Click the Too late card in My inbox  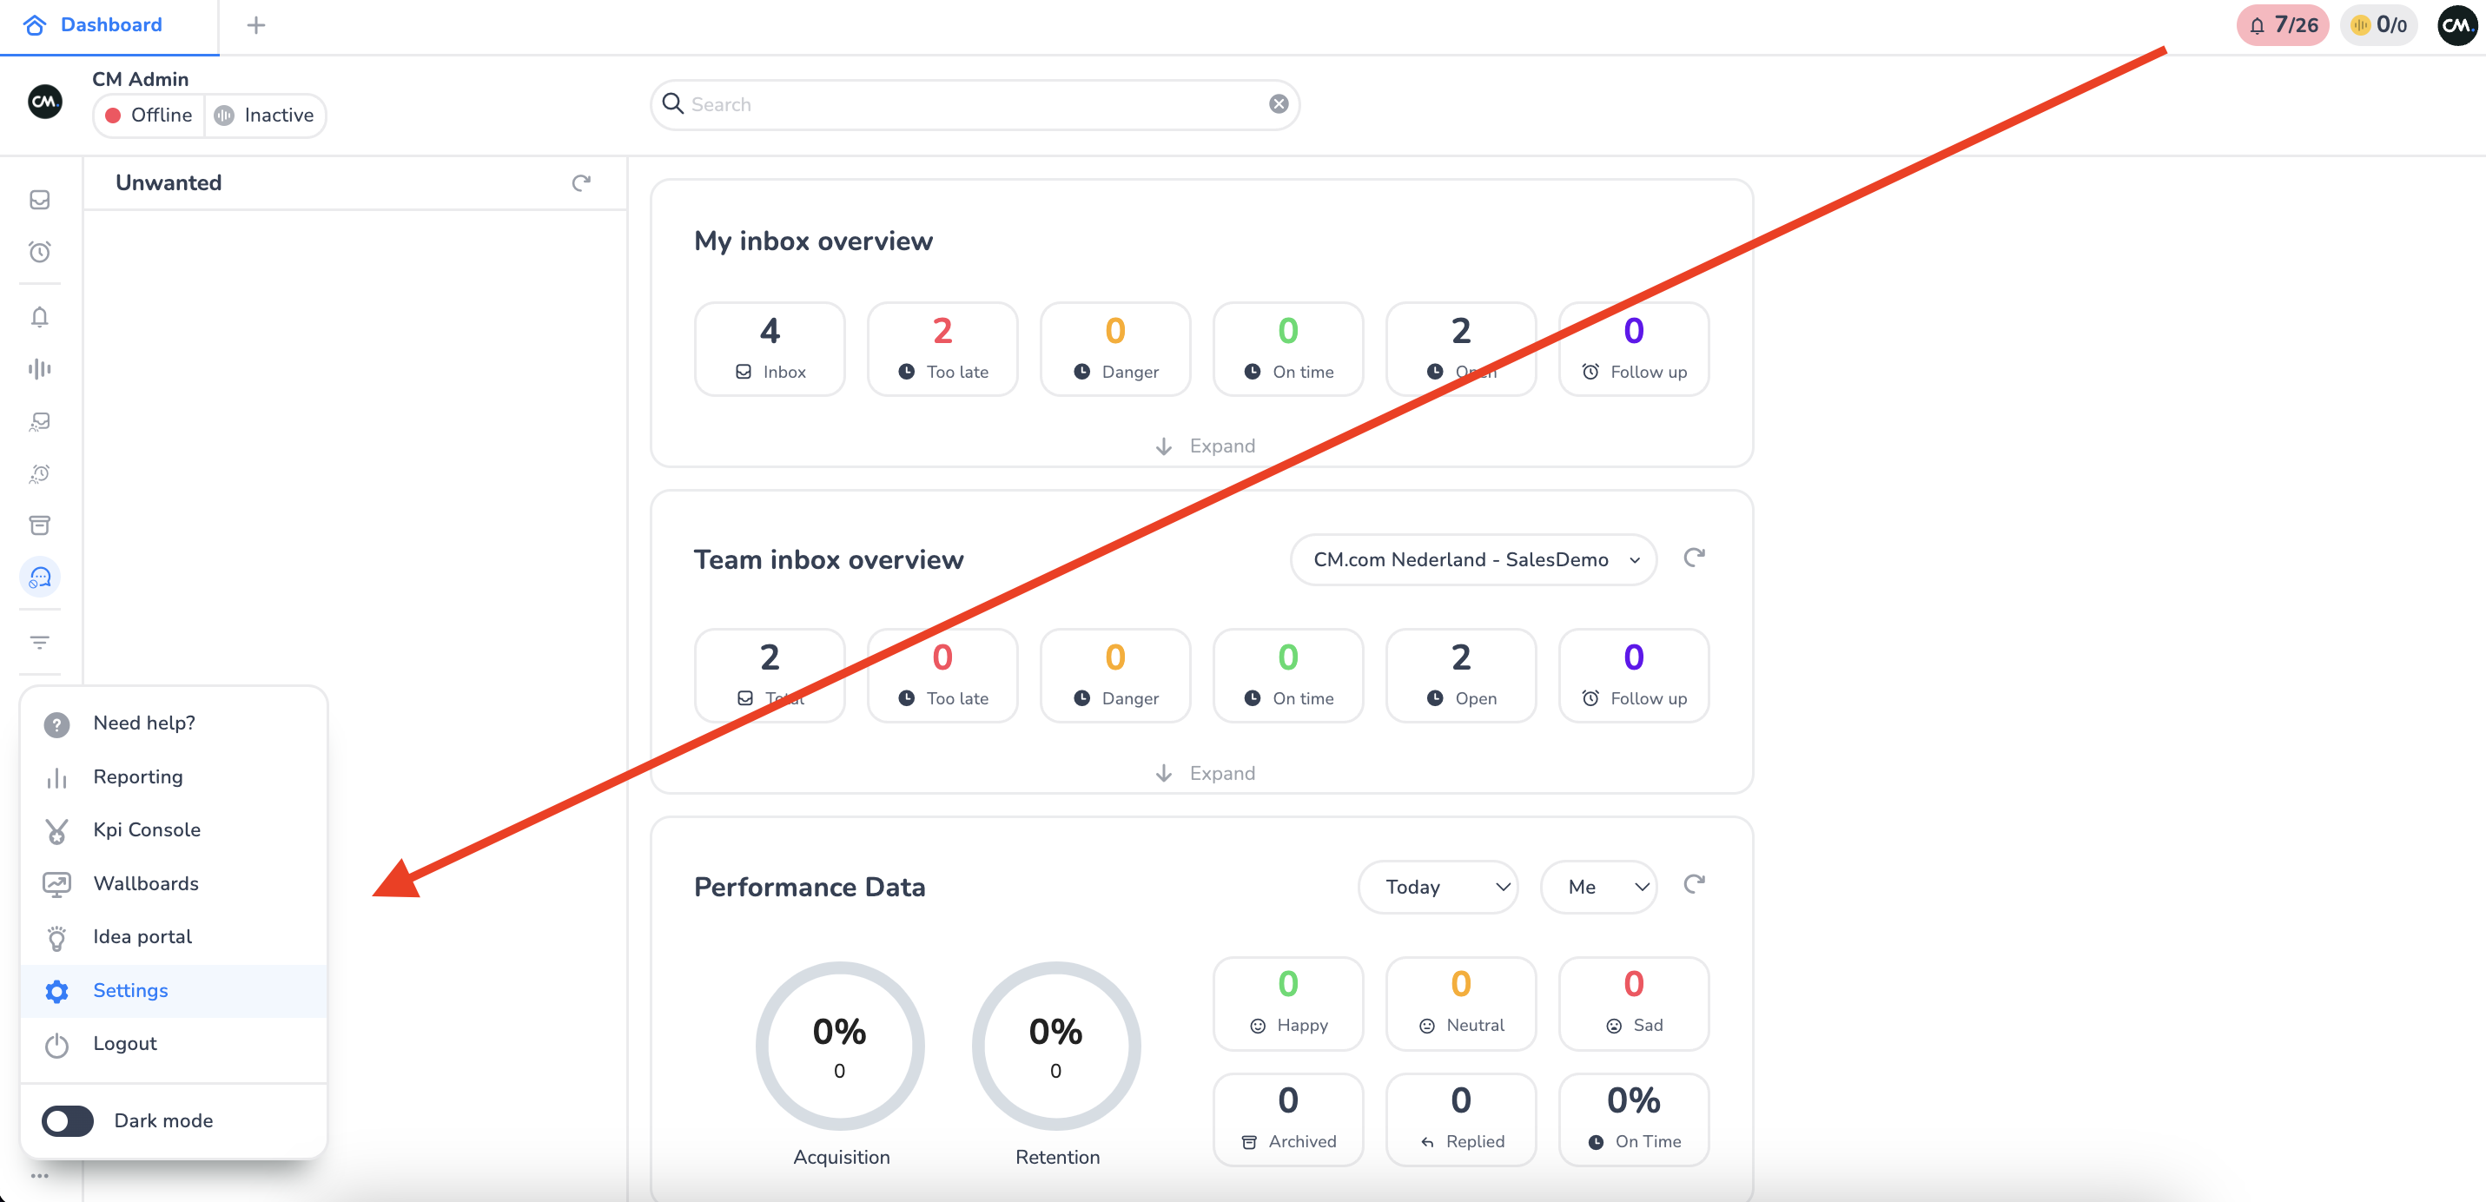pos(942,348)
